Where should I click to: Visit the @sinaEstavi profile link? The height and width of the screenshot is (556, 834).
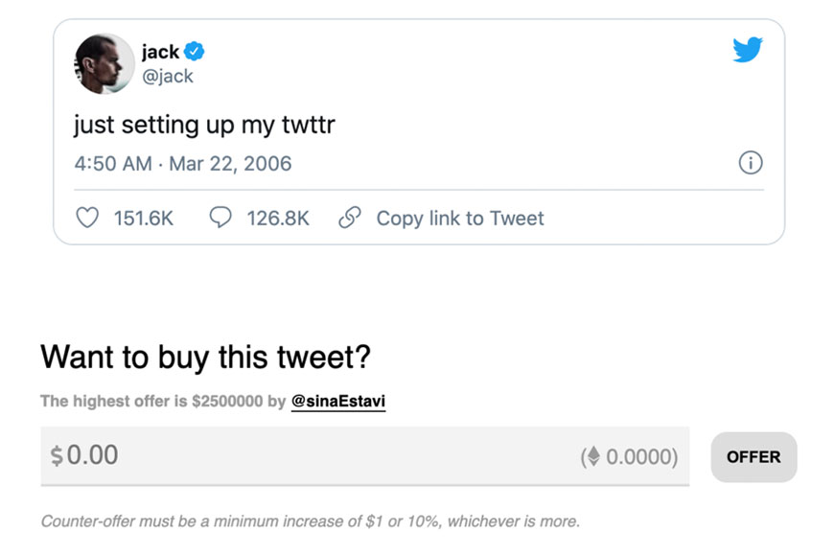[x=337, y=402]
